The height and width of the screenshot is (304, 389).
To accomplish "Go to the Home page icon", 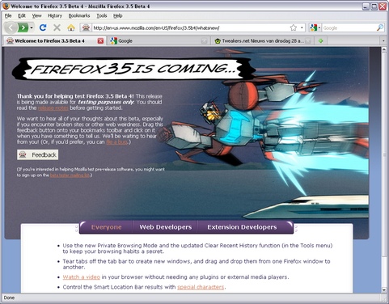I will 71,27.
